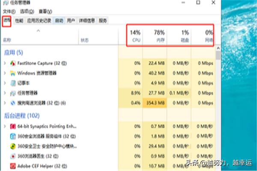The height and width of the screenshot is (171, 257).
Task: Click the 360安全卫士 安全防护中心 icon
Action: point(13,146)
